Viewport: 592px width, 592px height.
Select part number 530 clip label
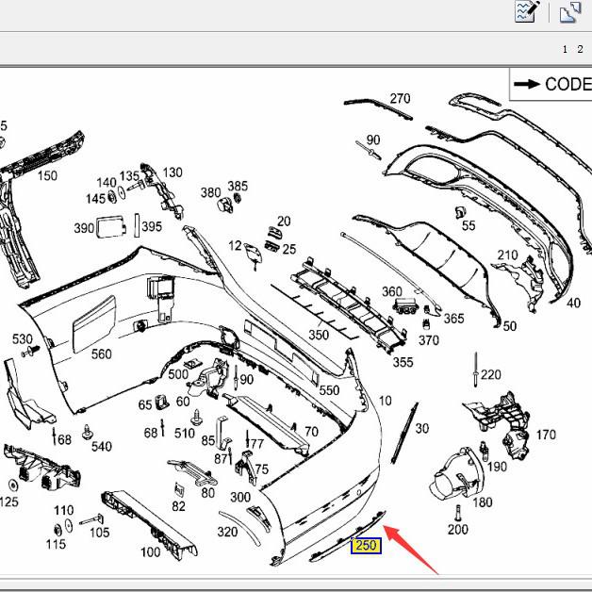22,338
